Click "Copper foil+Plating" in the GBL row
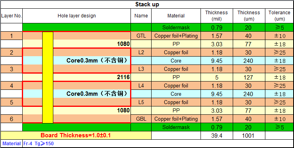The image size is (294, 148). coord(176,119)
